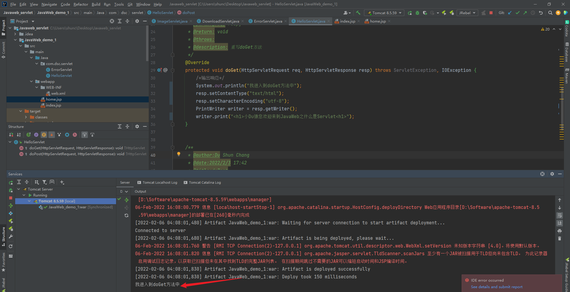Viewport: 570px width, 292px height.
Task: Push commits via Git green up arrow
Action: point(525,13)
